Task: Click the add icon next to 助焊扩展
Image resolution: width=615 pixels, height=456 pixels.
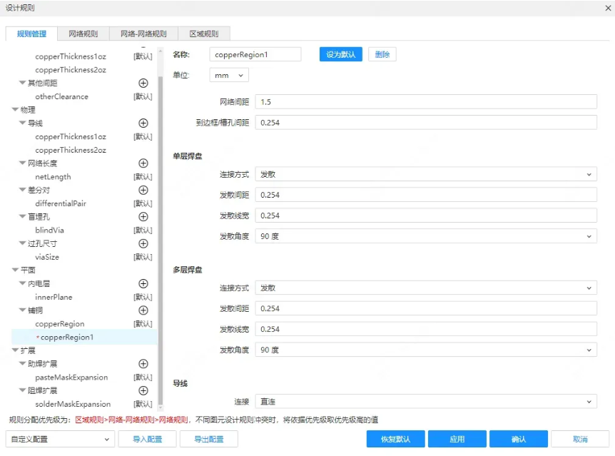Action: coord(143,363)
